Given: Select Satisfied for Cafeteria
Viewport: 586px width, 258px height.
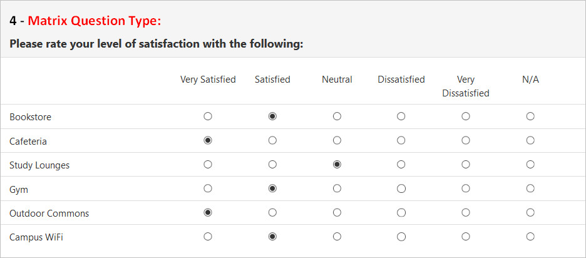Looking at the screenshot, I should click(272, 140).
